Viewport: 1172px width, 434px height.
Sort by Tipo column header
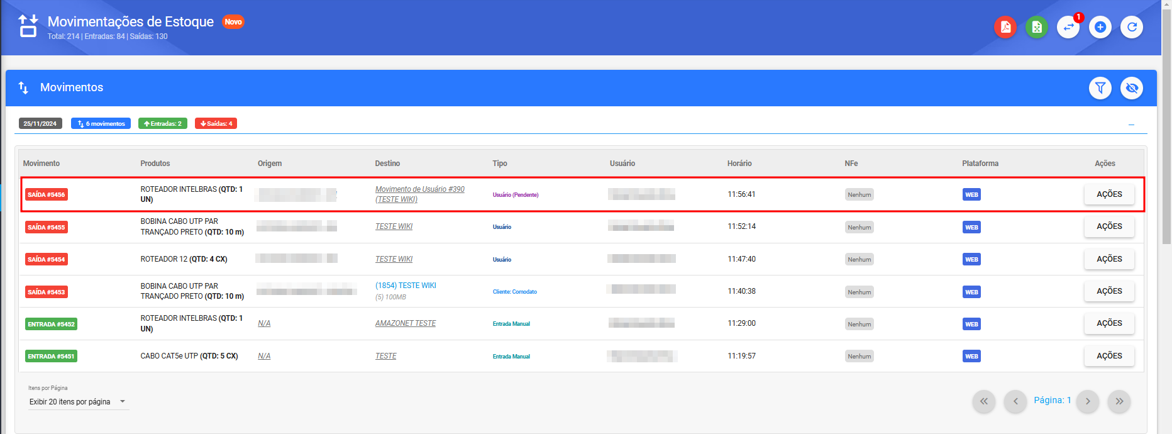coord(500,164)
